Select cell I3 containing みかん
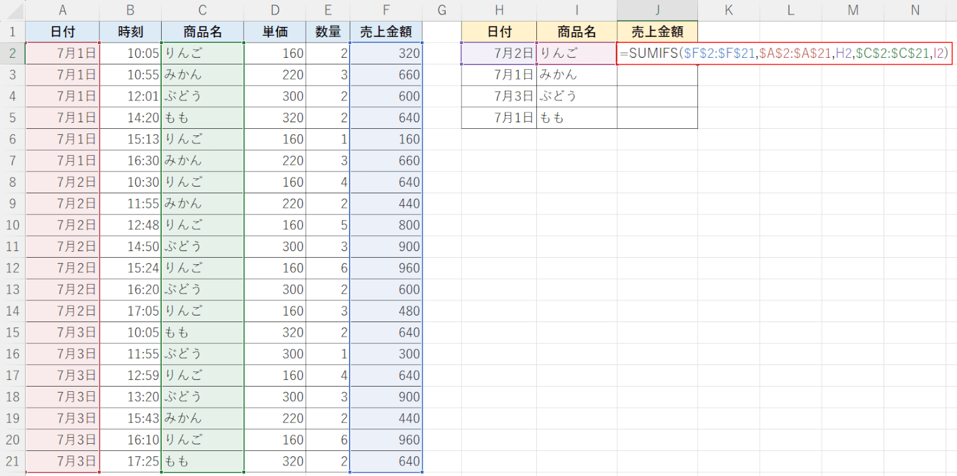 (577, 75)
